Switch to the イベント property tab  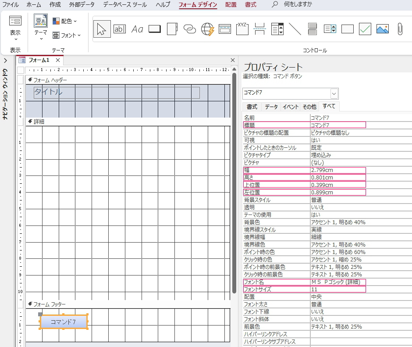[290, 107]
